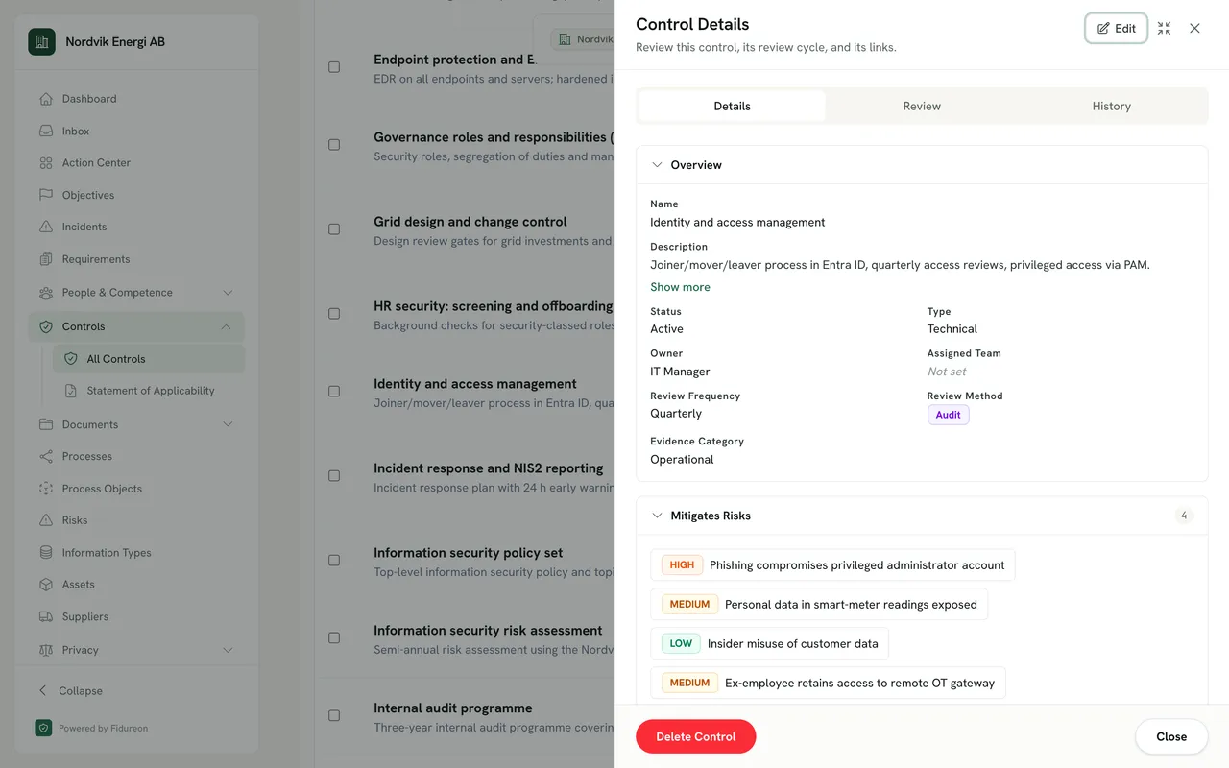
Task: Click the Requirements clipboard icon
Action: point(46,259)
